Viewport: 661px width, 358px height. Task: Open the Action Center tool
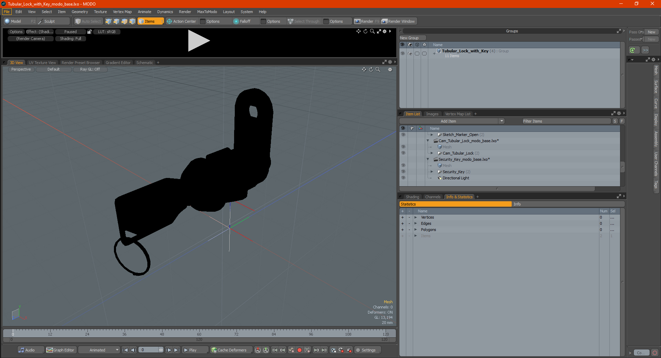point(181,21)
